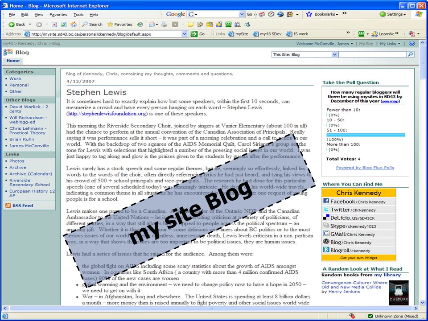Screen dimensions: 428x321
Task: Go to browser Home page icon
Action: 74,25
